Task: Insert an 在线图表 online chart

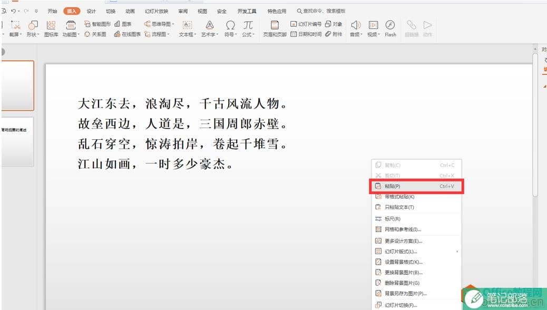Action: [128, 34]
